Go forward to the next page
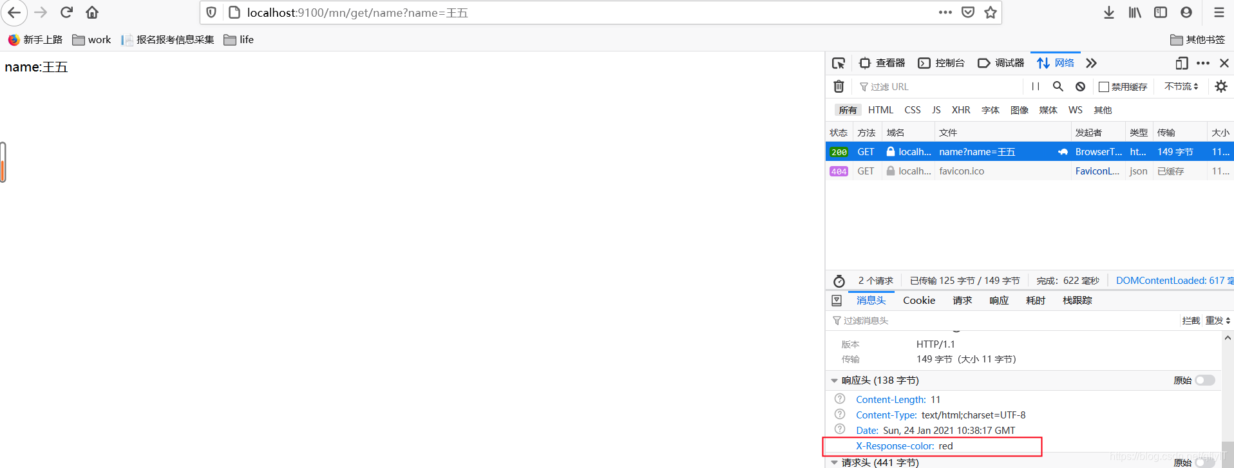 [x=41, y=12]
